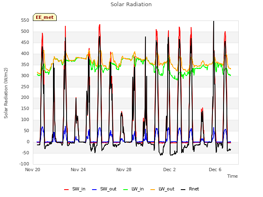Screen dimensions: 263x197
Task: Click the 0 y-axis tick label
Action: [x=28, y=142]
